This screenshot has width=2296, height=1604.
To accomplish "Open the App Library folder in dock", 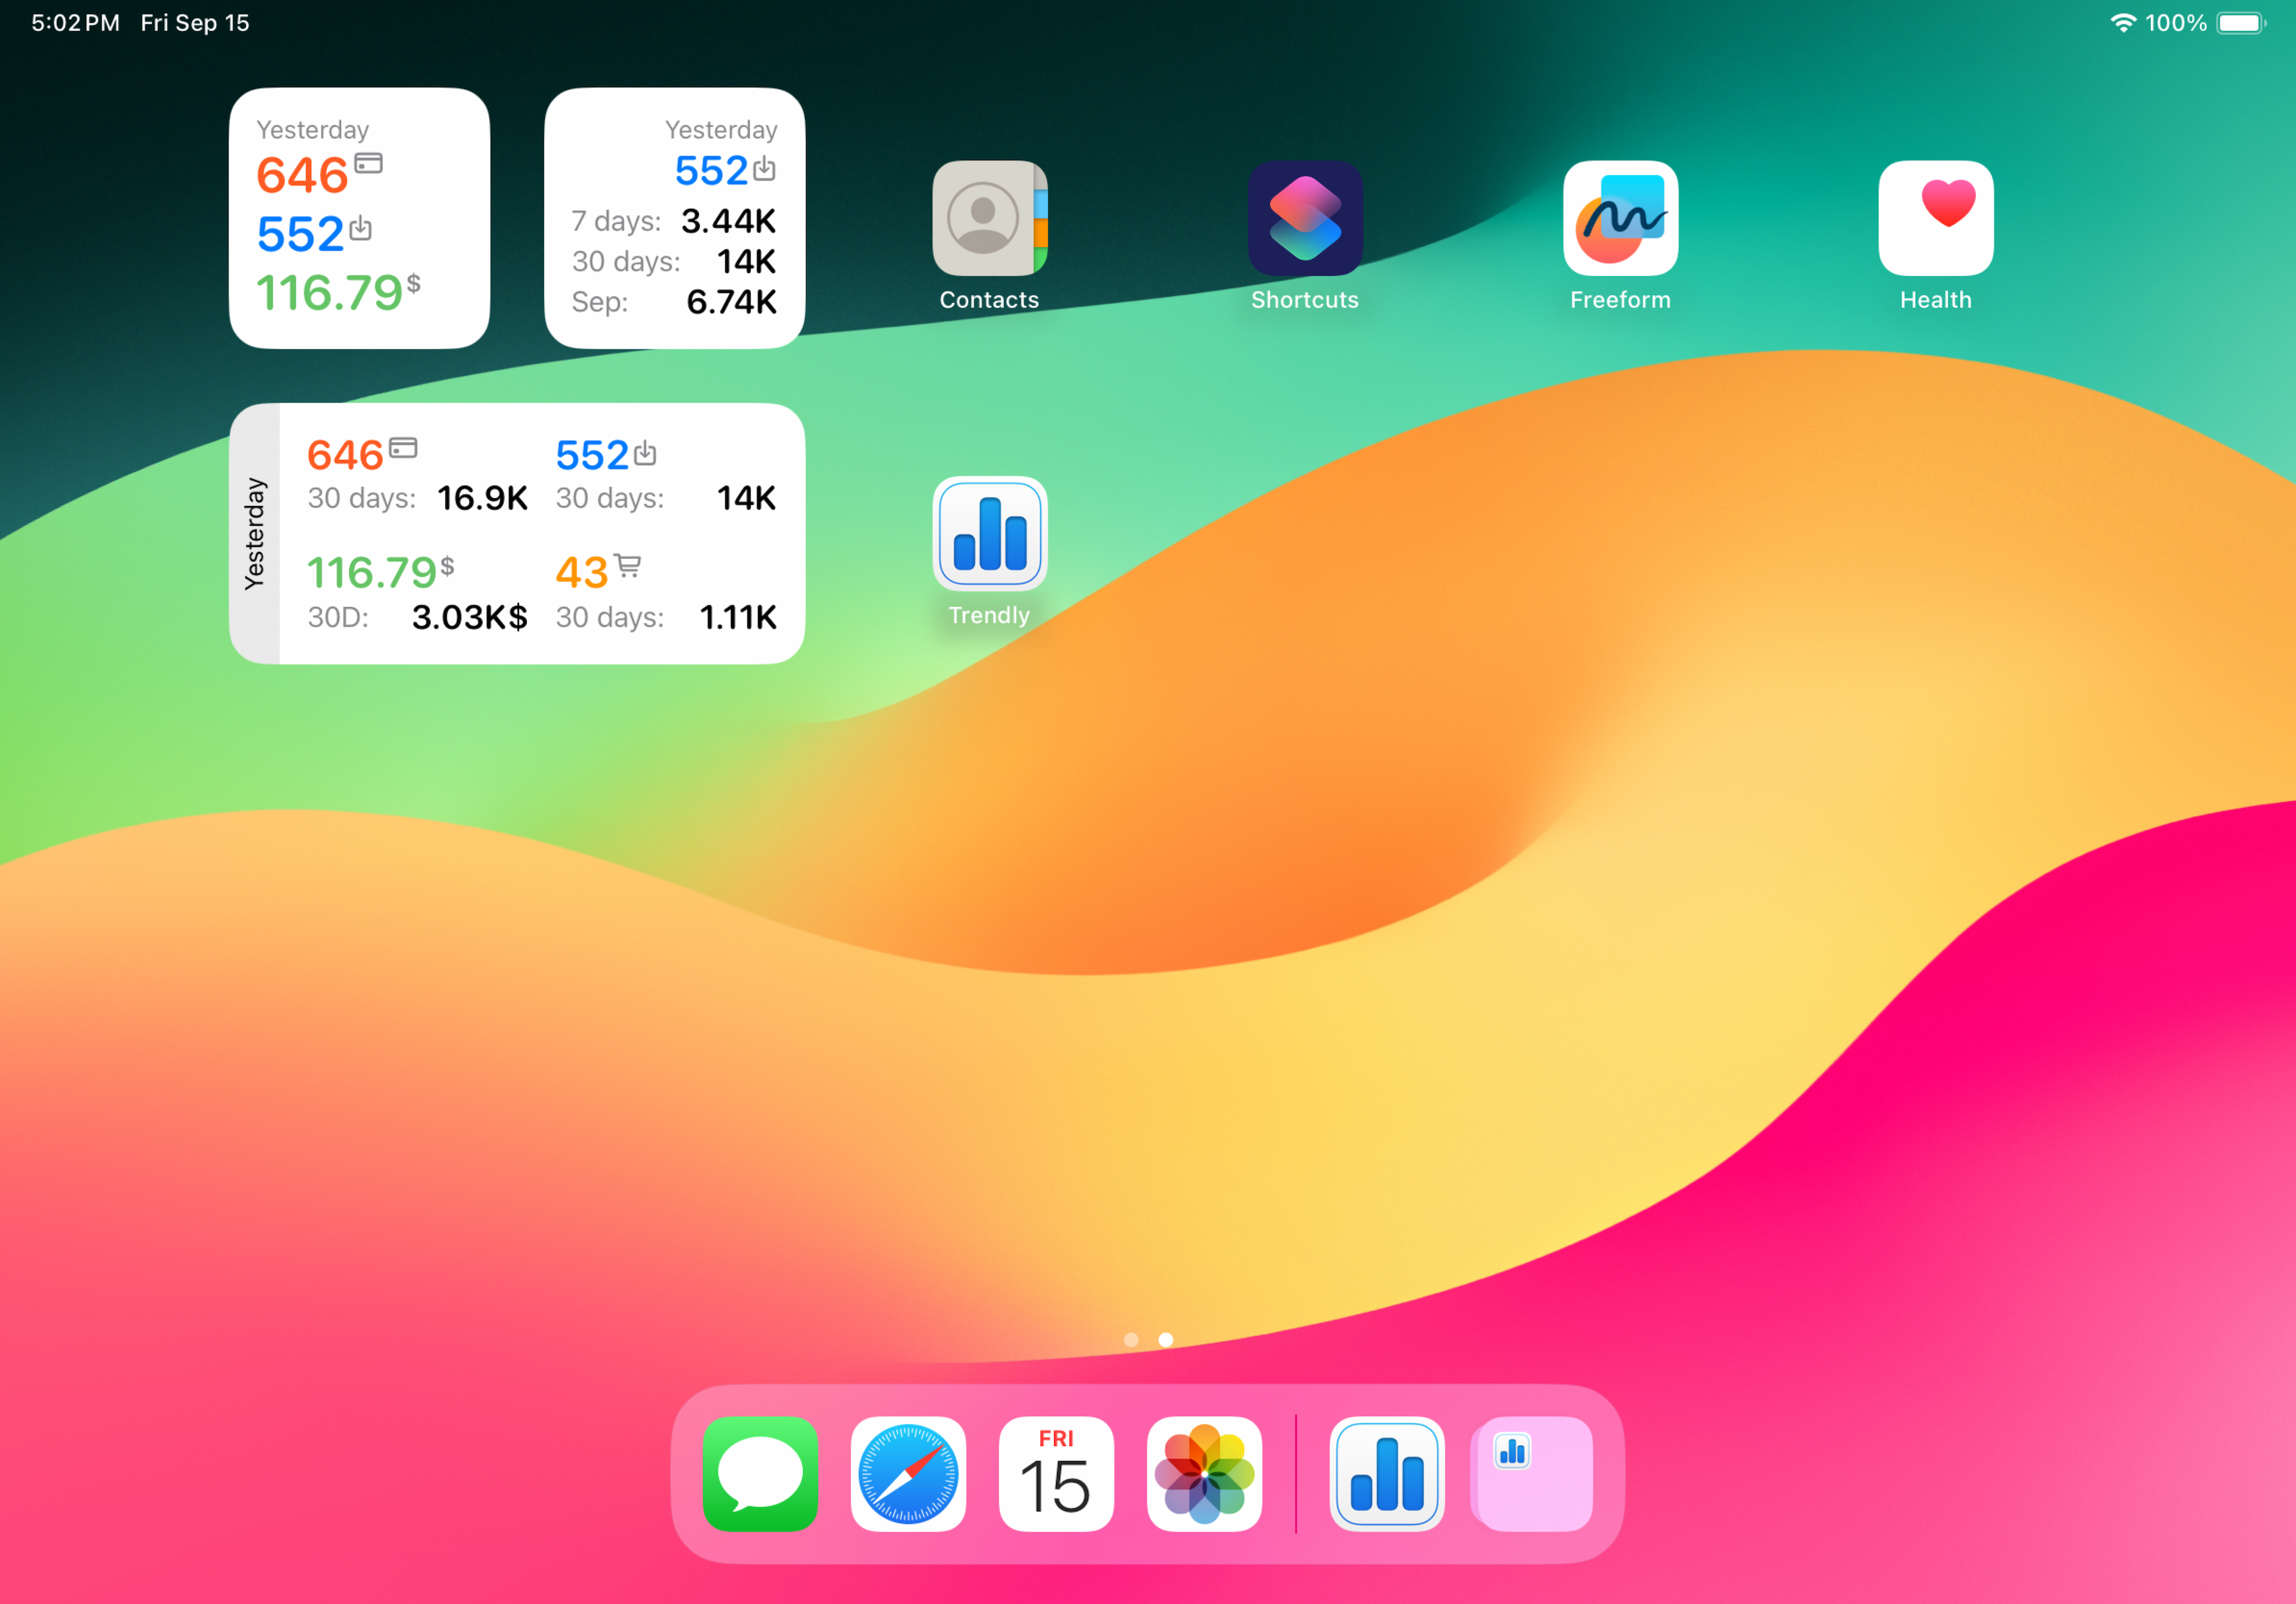I will [1534, 1473].
